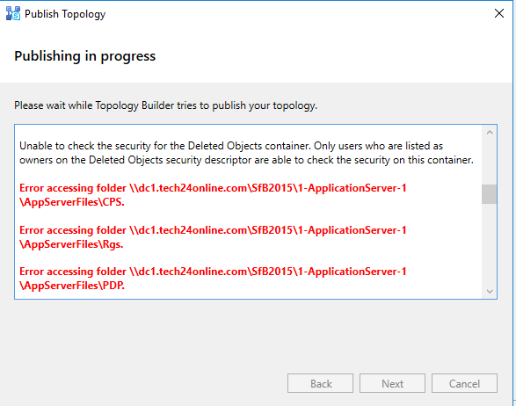Select the Rgs folder error message
Image resolution: width=516 pixels, height=406 pixels.
213,237
